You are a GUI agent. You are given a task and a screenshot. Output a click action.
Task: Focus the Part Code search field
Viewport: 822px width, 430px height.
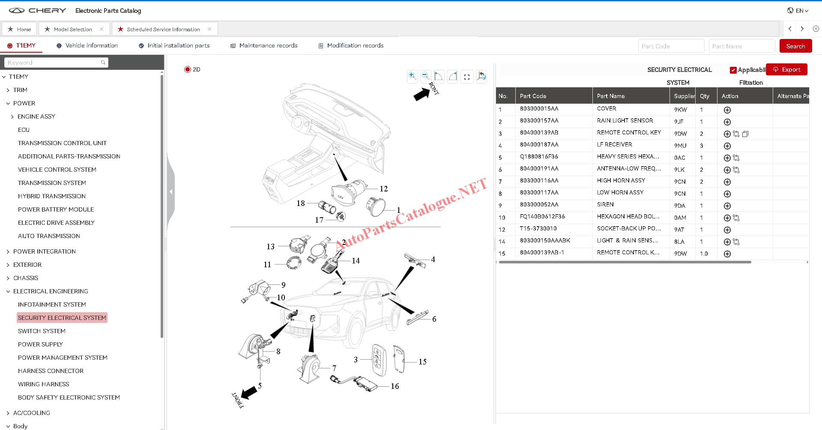[x=671, y=46]
